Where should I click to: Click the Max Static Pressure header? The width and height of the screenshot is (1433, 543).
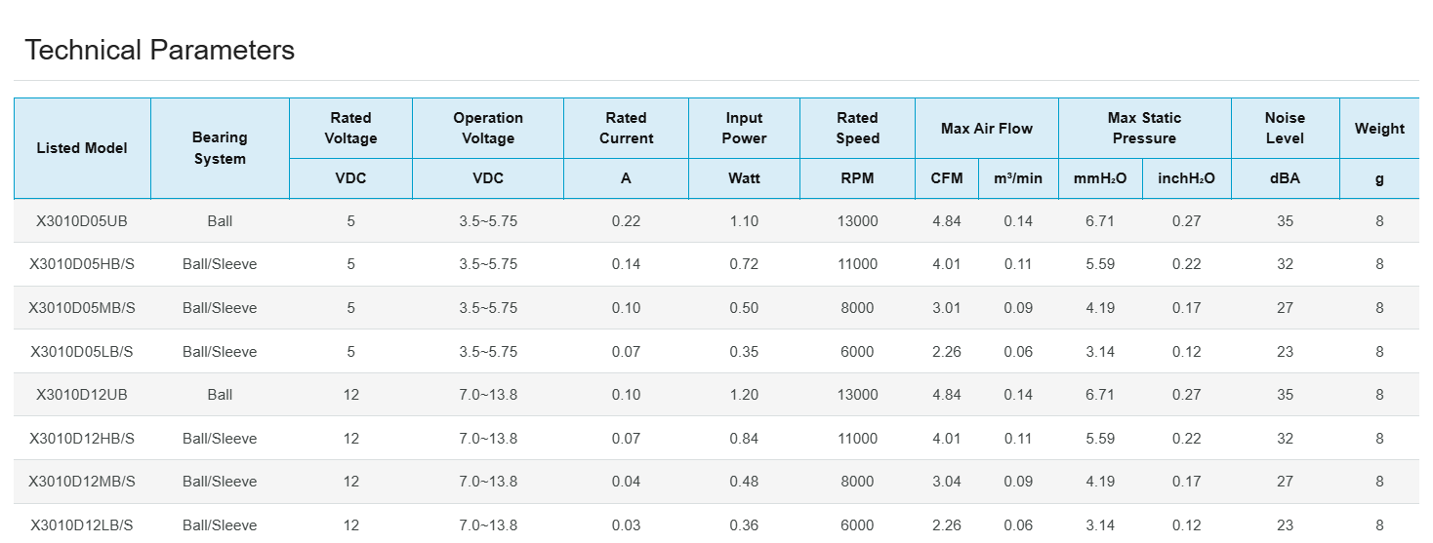1144,128
